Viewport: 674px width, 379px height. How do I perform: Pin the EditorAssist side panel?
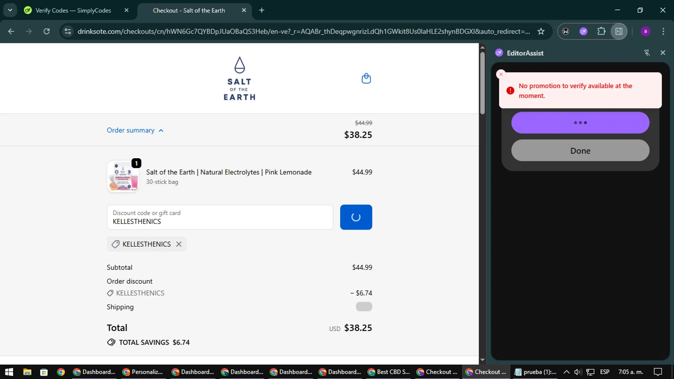pos(647,53)
